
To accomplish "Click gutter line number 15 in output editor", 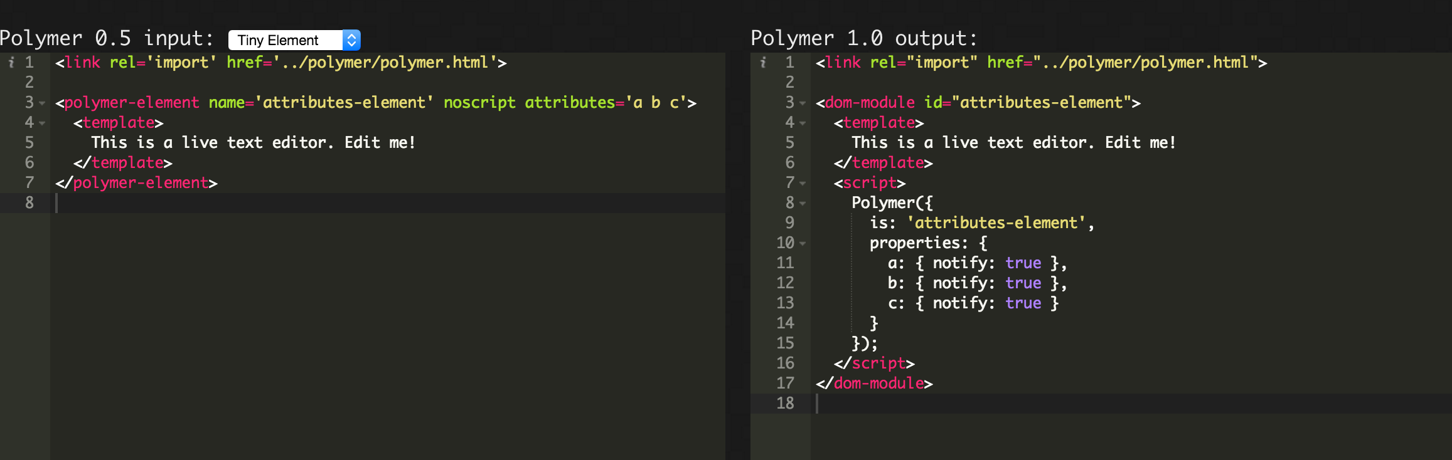I will (785, 343).
